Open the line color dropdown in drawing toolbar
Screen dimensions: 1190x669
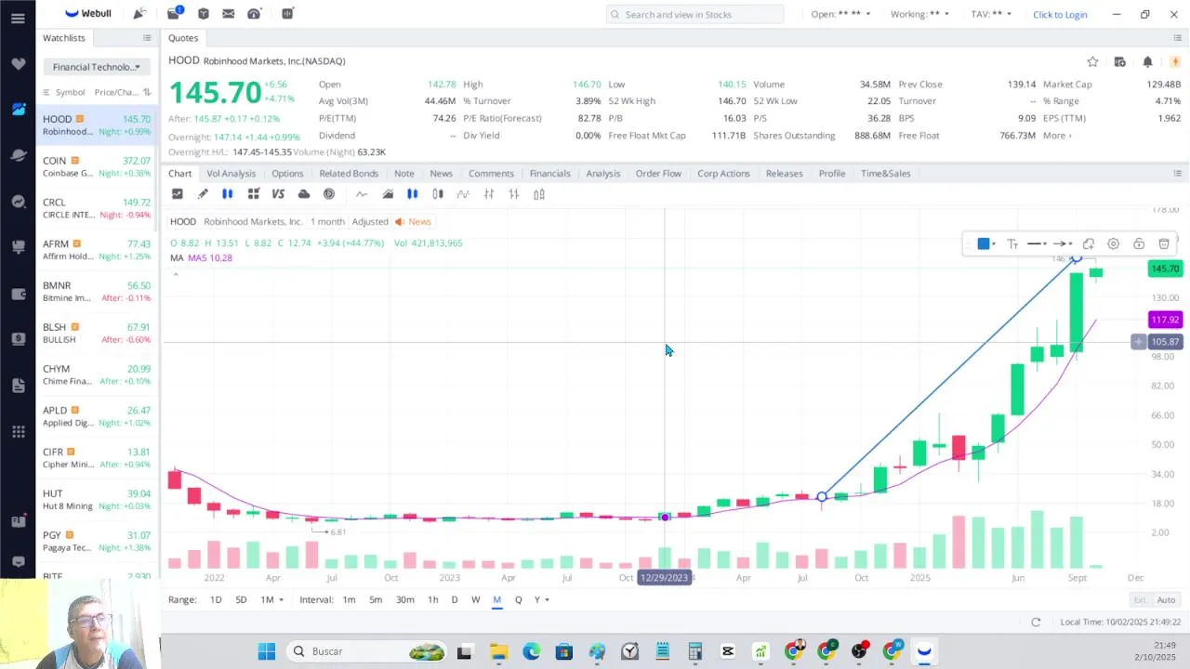pyautogui.click(x=994, y=244)
